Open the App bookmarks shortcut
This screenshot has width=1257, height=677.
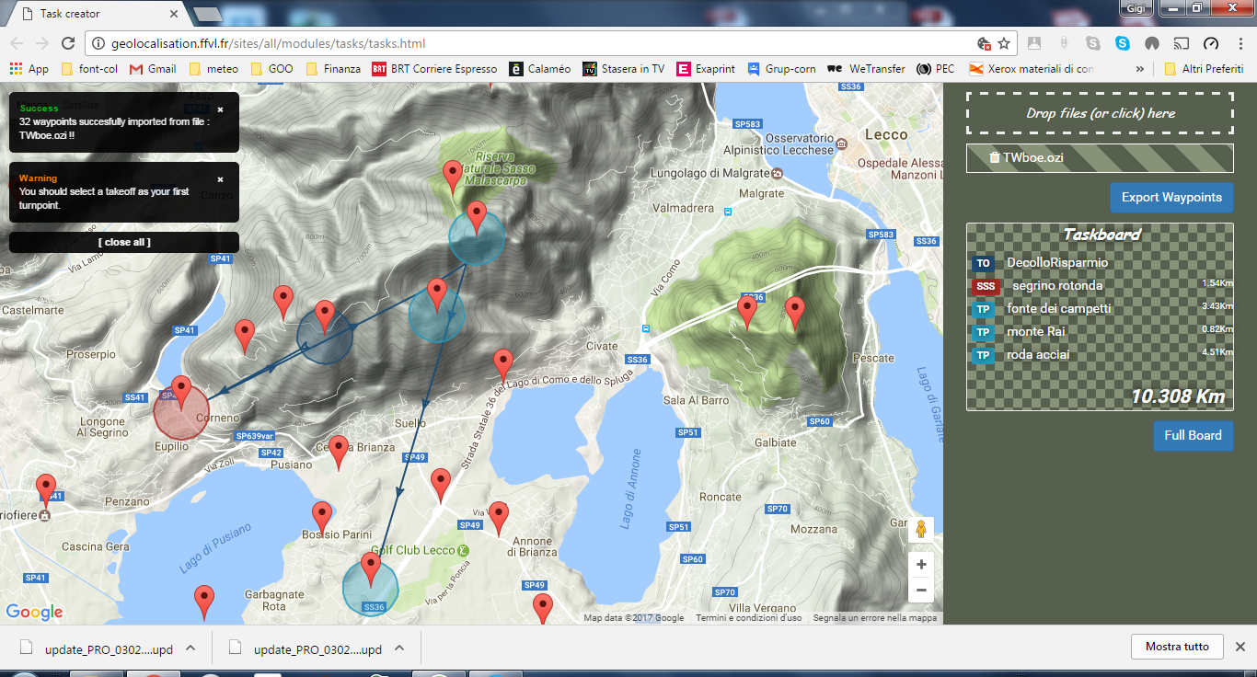click(29, 69)
